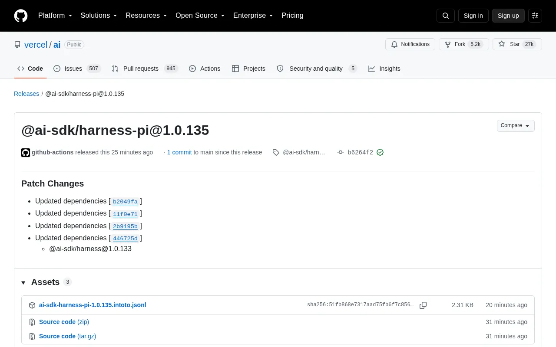Open the Compare dropdown

(x=516, y=126)
